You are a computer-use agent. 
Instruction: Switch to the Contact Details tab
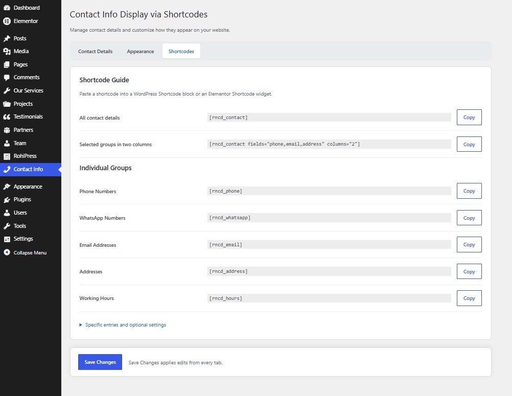pos(96,51)
